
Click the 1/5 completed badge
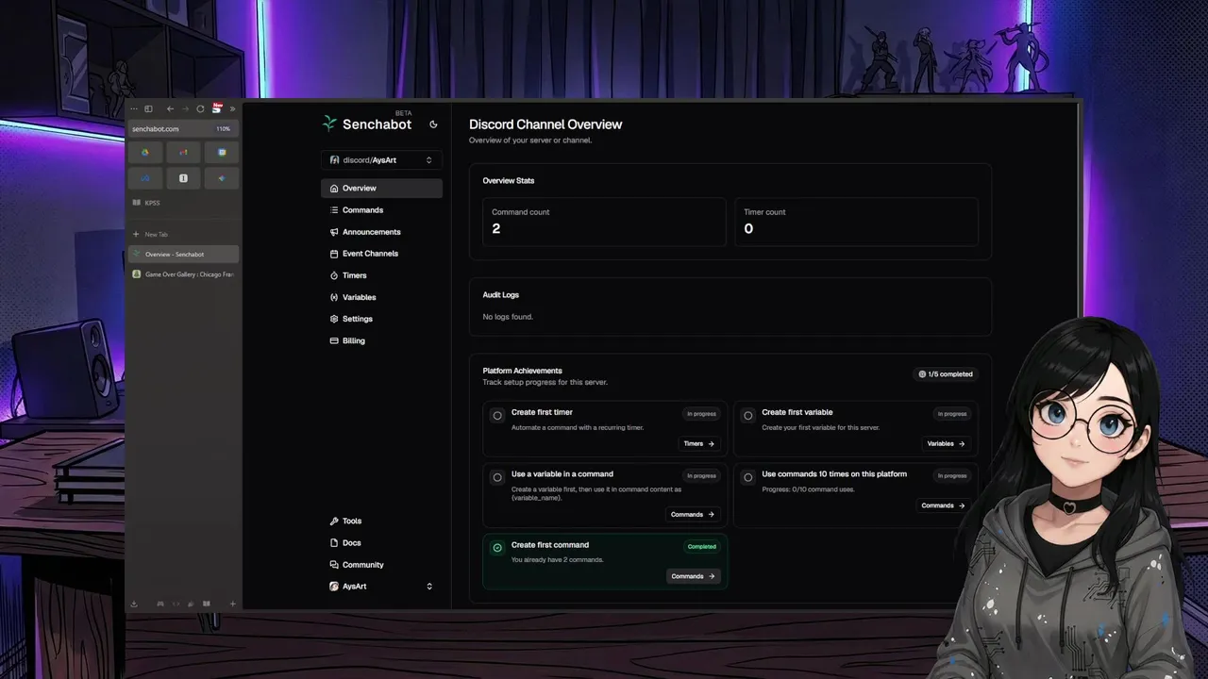click(x=946, y=374)
